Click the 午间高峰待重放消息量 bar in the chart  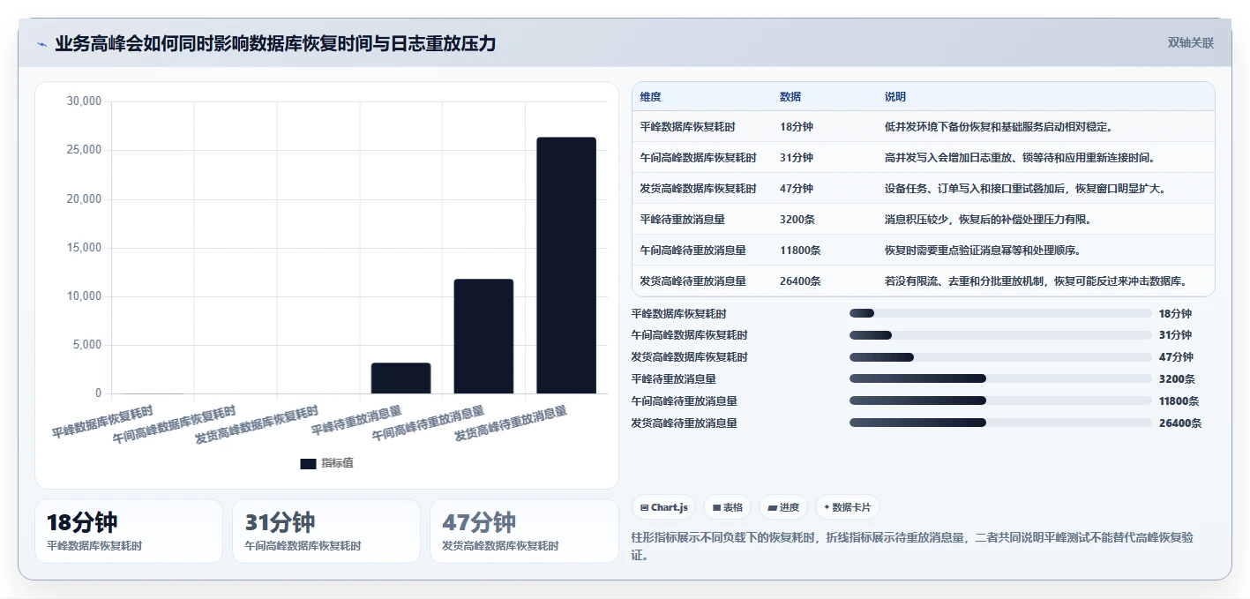coord(483,336)
